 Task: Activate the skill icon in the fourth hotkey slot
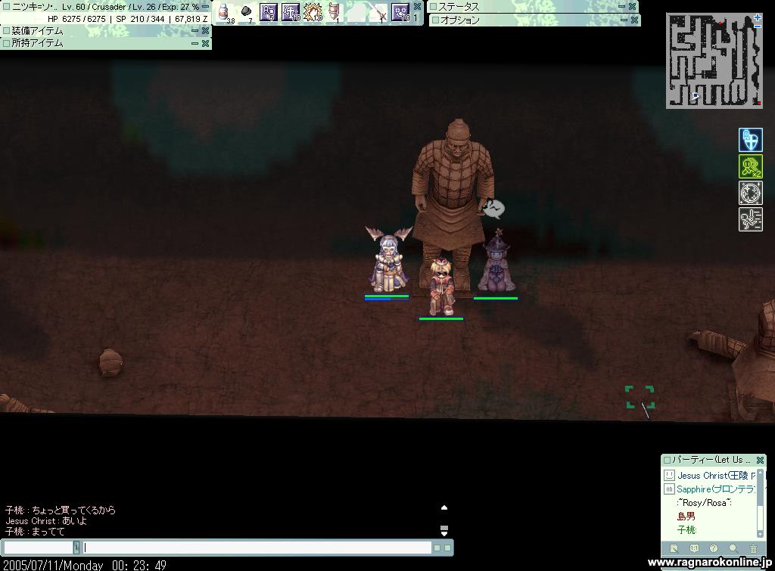tap(291, 12)
